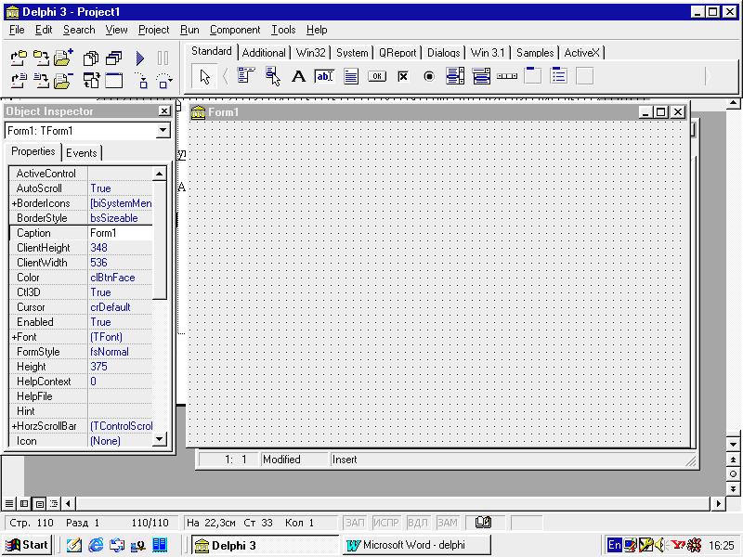The image size is (743, 557).
Task: Pick the CheckBox component
Action: (403, 76)
